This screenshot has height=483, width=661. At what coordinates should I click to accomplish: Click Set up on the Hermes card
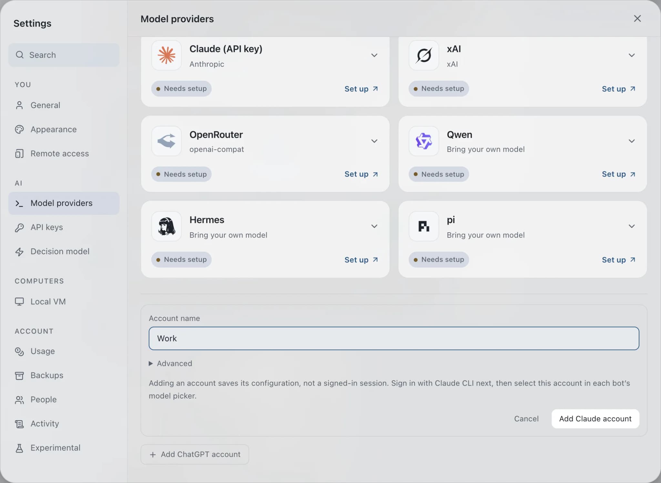coord(361,260)
